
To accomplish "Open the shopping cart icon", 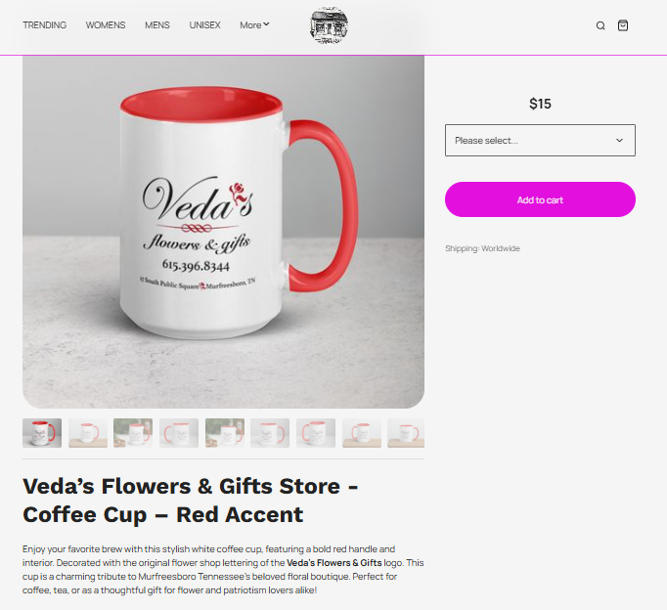I will click(623, 25).
